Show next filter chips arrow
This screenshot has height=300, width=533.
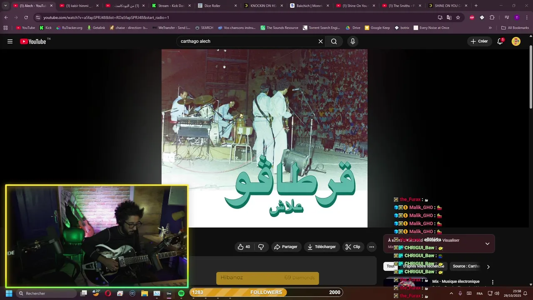pos(488,267)
